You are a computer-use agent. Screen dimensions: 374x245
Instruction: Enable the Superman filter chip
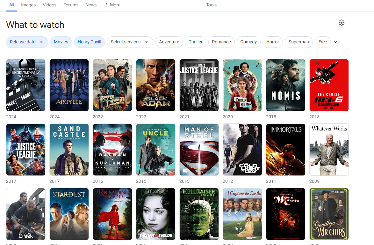(x=298, y=42)
